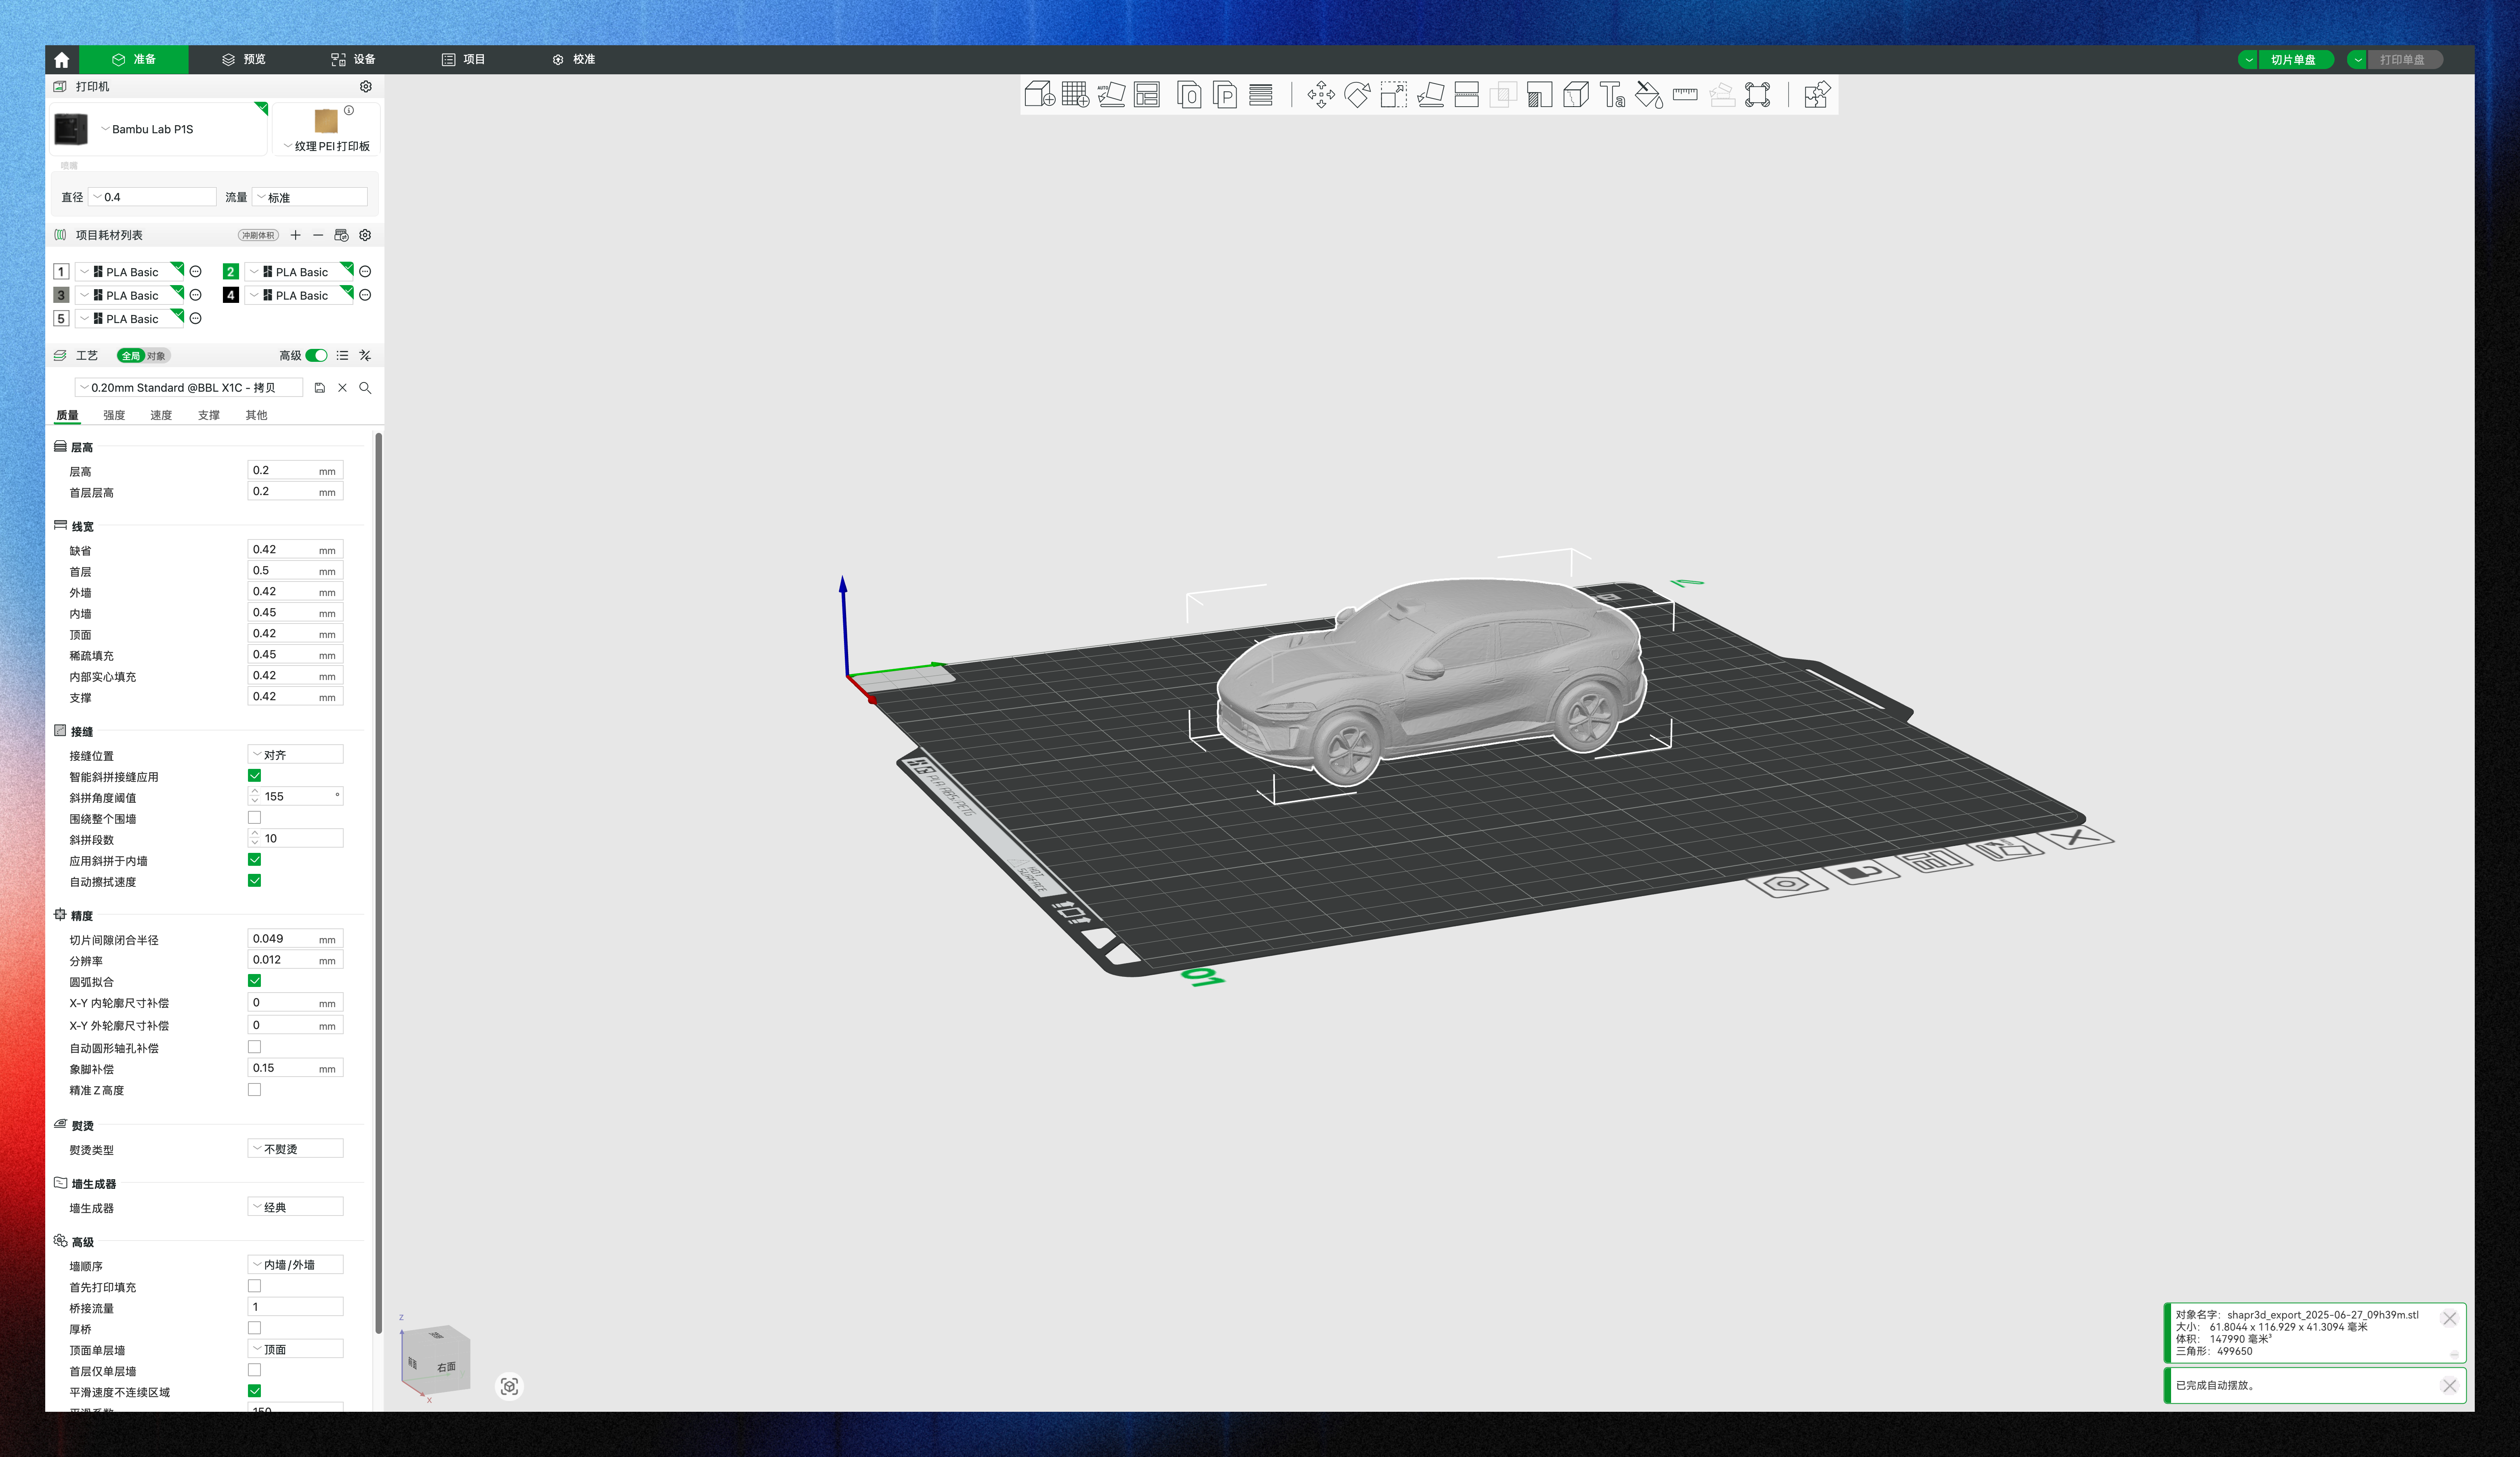
Task: Click the fit-view icon near view cube
Action: [x=509, y=1386]
